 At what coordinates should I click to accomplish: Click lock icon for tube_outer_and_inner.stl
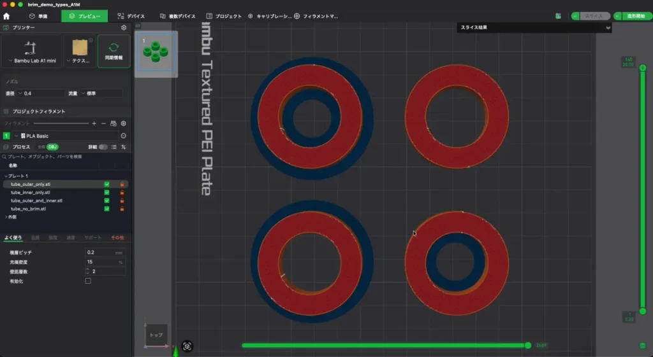coord(122,200)
